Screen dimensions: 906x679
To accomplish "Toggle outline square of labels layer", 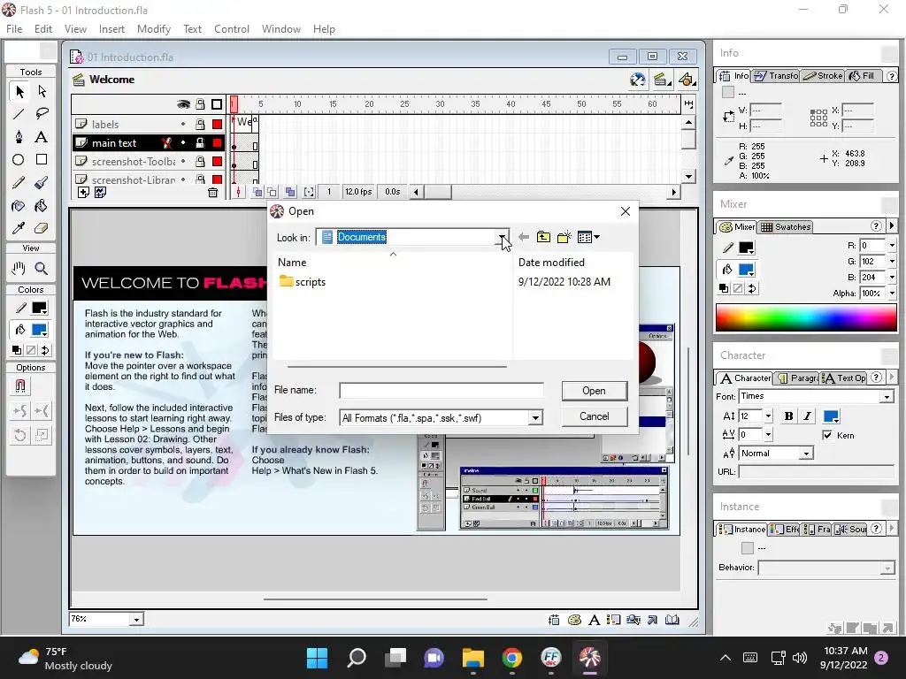I will pos(217,124).
